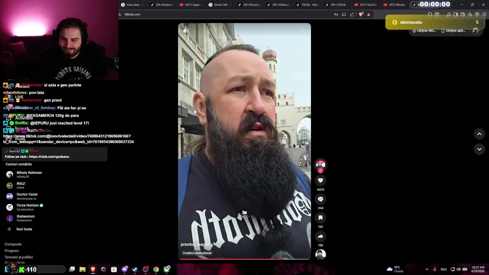Open ROU language switcher
Viewport: 489px width, 275px height.
tap(444, 269)
